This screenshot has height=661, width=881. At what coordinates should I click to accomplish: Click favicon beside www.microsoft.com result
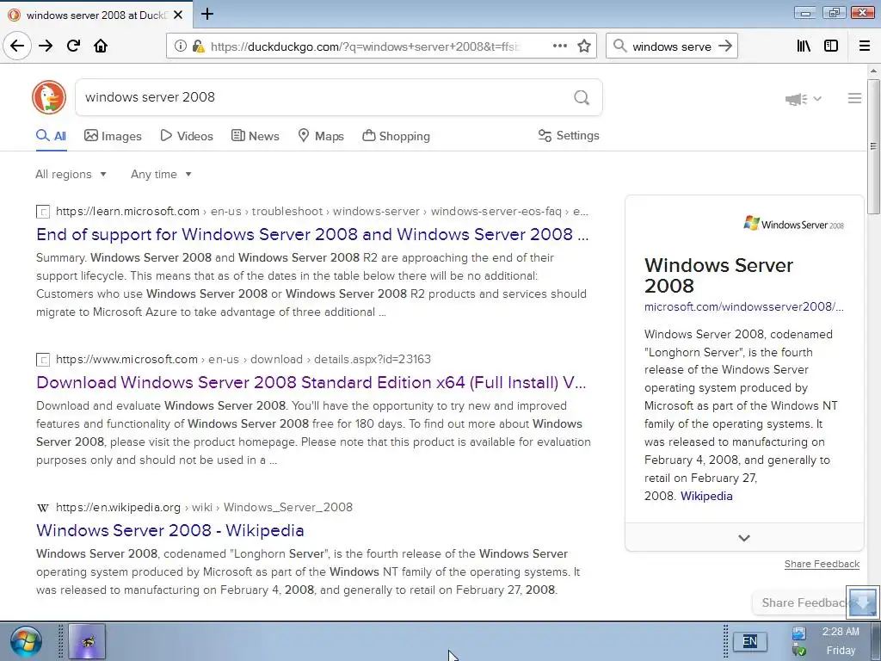[x=43, y=360]
